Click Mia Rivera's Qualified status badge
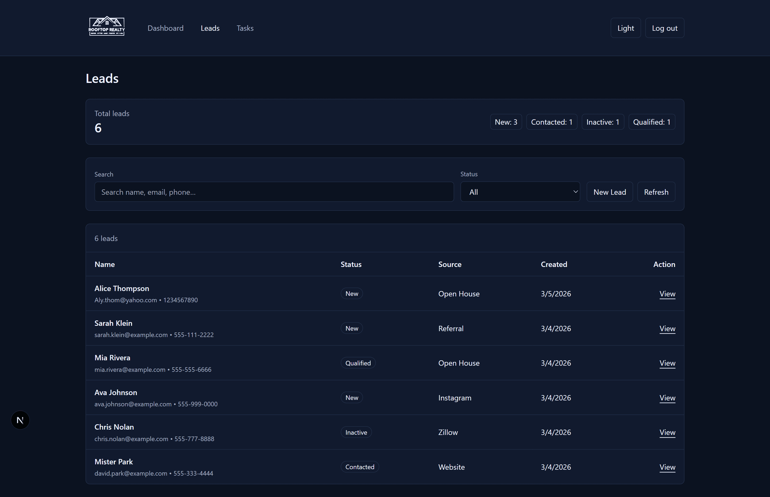770x497 pixels. [x=358, y=363]
